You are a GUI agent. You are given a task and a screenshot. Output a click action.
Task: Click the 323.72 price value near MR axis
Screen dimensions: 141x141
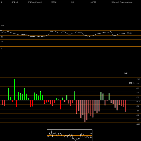click(x=131, y=84)
